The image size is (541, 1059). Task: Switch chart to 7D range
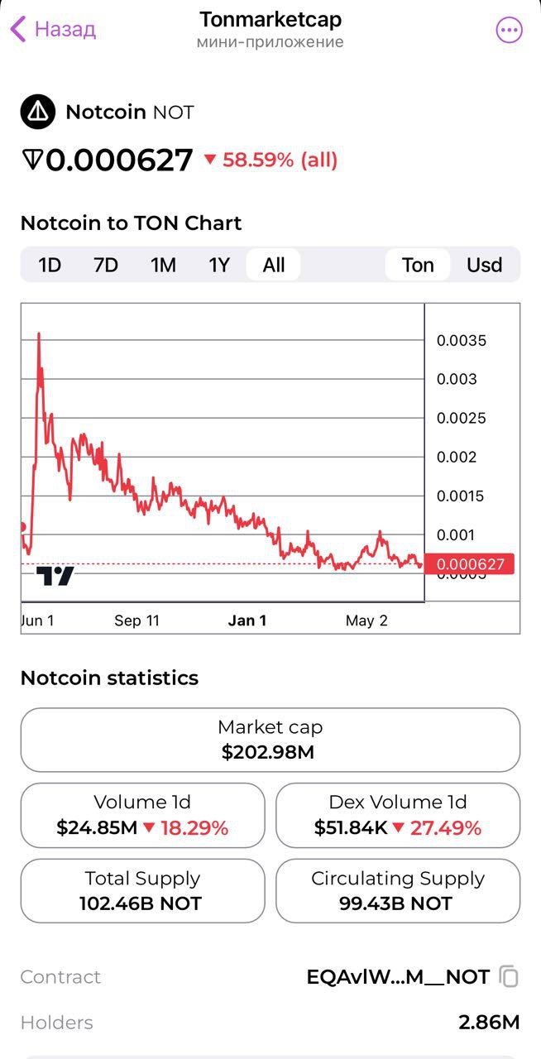tap(106, 266)
